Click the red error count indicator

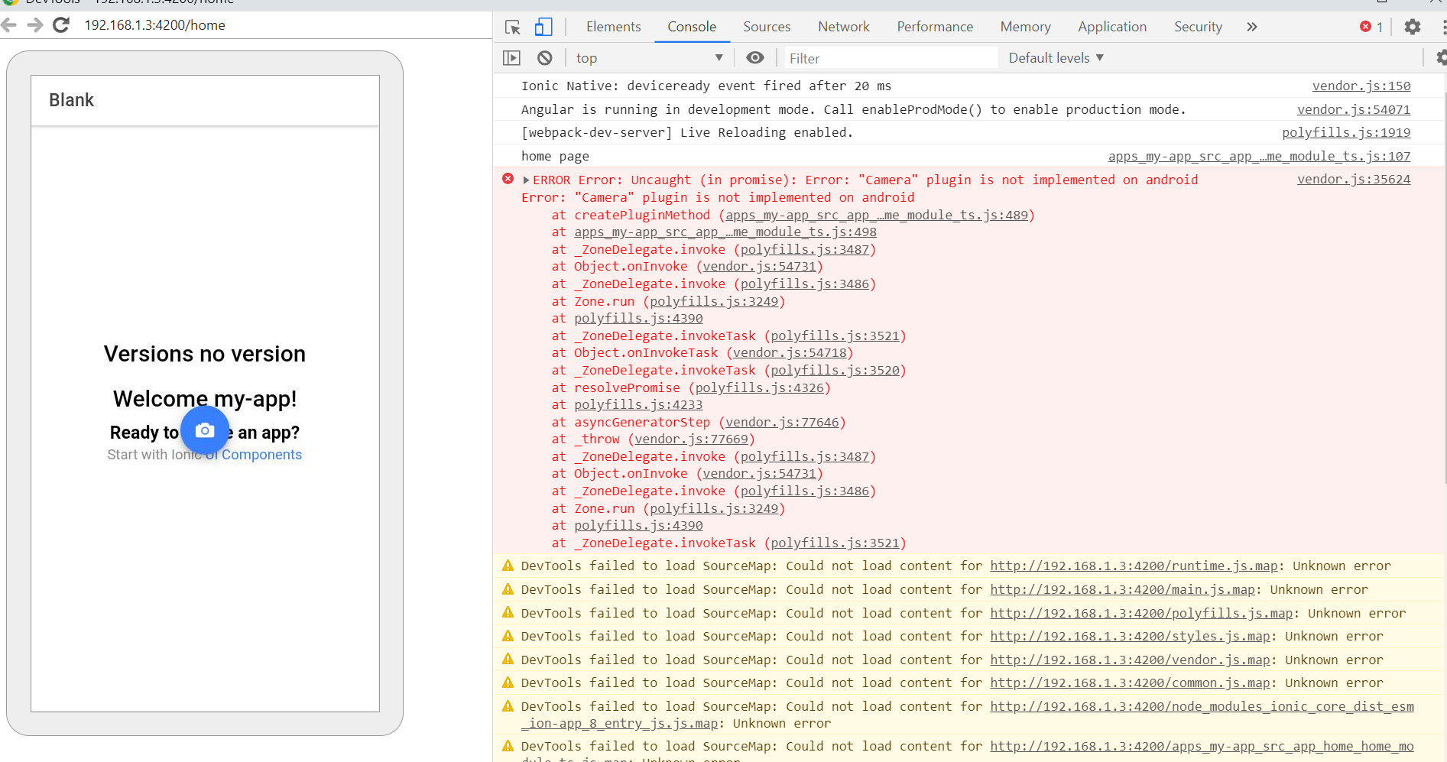click(1371, 27)
